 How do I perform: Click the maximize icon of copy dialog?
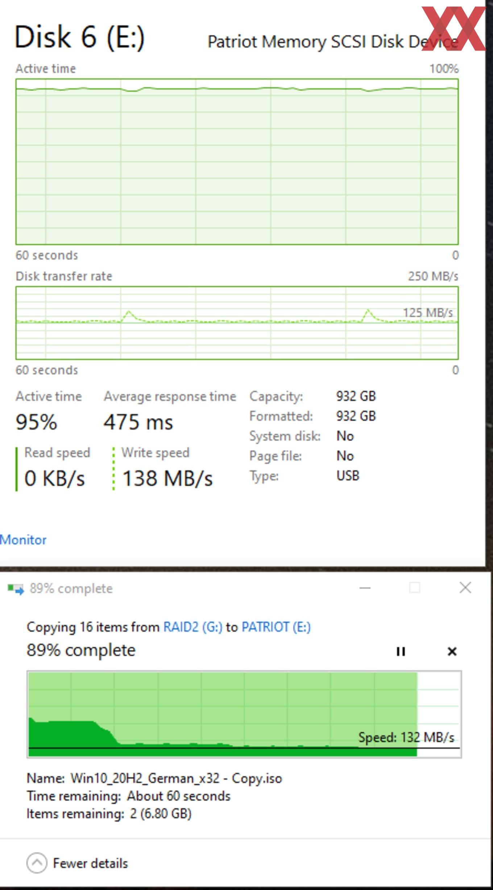tap(415, 588)
